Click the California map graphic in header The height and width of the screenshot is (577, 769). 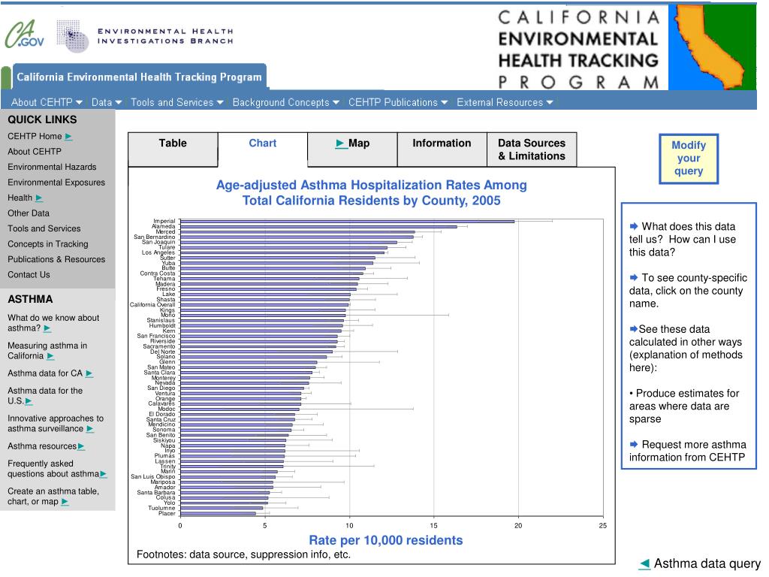click(x=712, y=47)
